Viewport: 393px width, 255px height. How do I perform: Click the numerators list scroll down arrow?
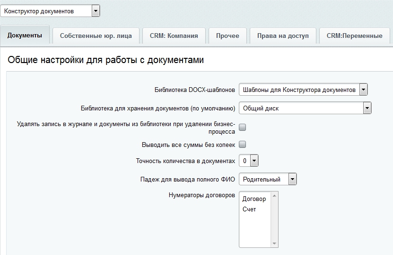[x=274, y=244]
